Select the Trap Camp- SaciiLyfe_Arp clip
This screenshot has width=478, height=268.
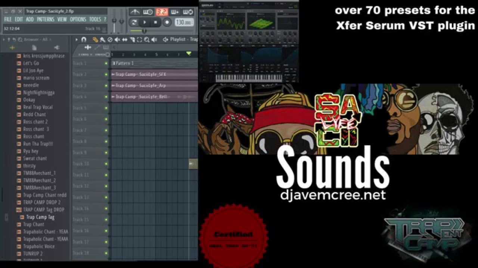coord(142,86)
